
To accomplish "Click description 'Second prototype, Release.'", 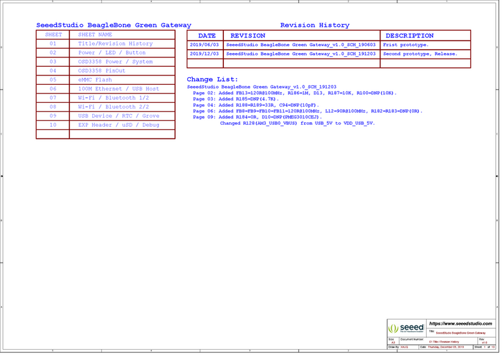I will tap(420, 54).
